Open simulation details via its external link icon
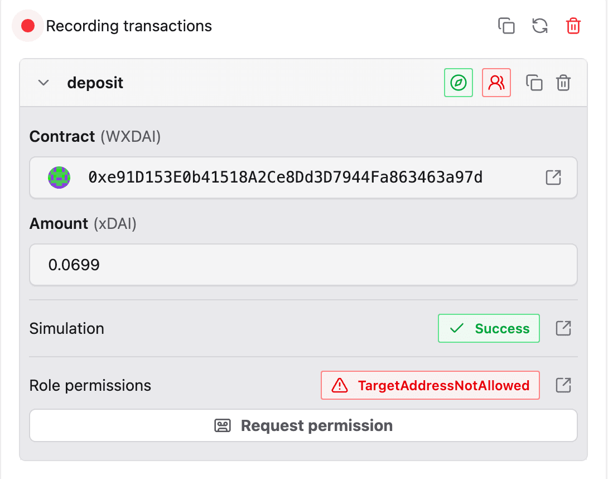Image resolution: width=608 pixels, height=479 pixels. coord(563,328)
